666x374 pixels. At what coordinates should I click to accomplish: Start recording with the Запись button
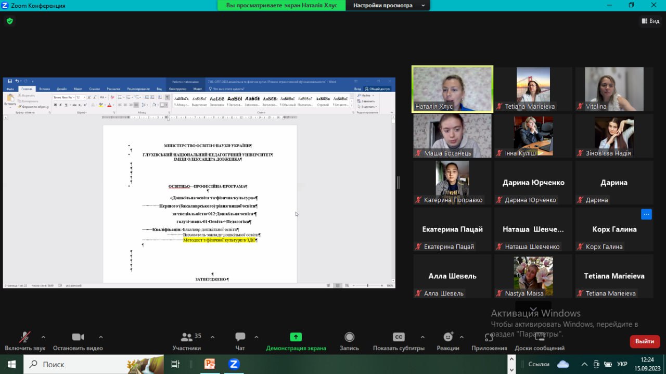tap(349, 341)
